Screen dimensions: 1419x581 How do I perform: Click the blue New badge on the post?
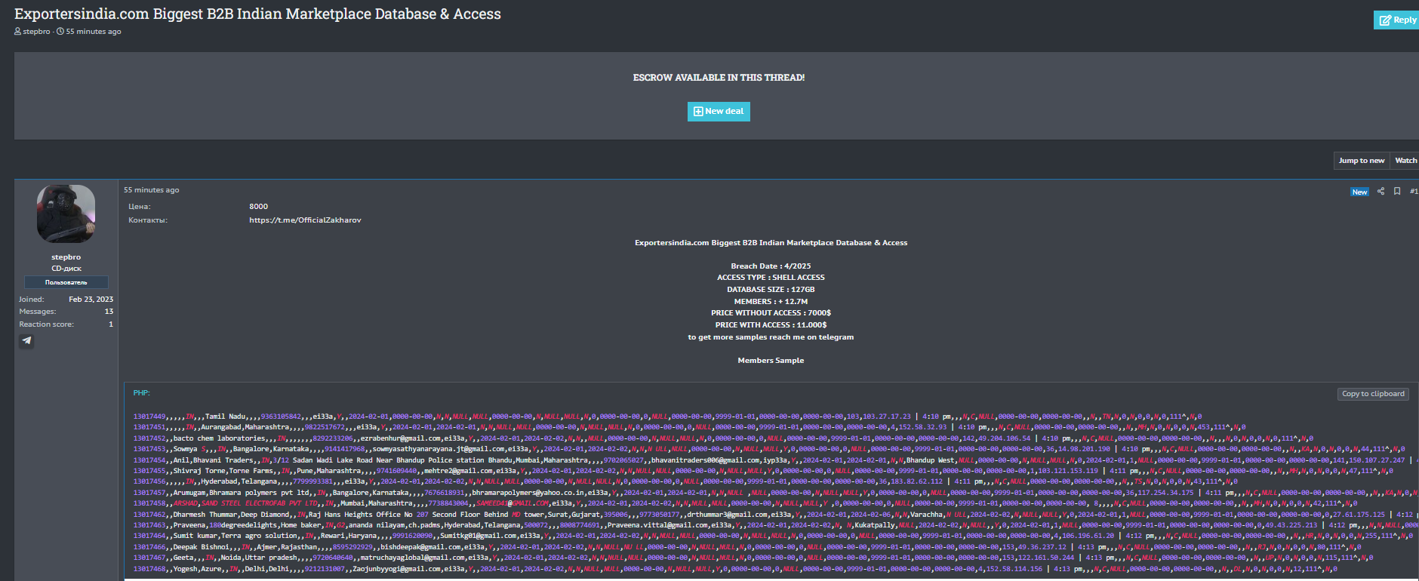pos(1359,192)
